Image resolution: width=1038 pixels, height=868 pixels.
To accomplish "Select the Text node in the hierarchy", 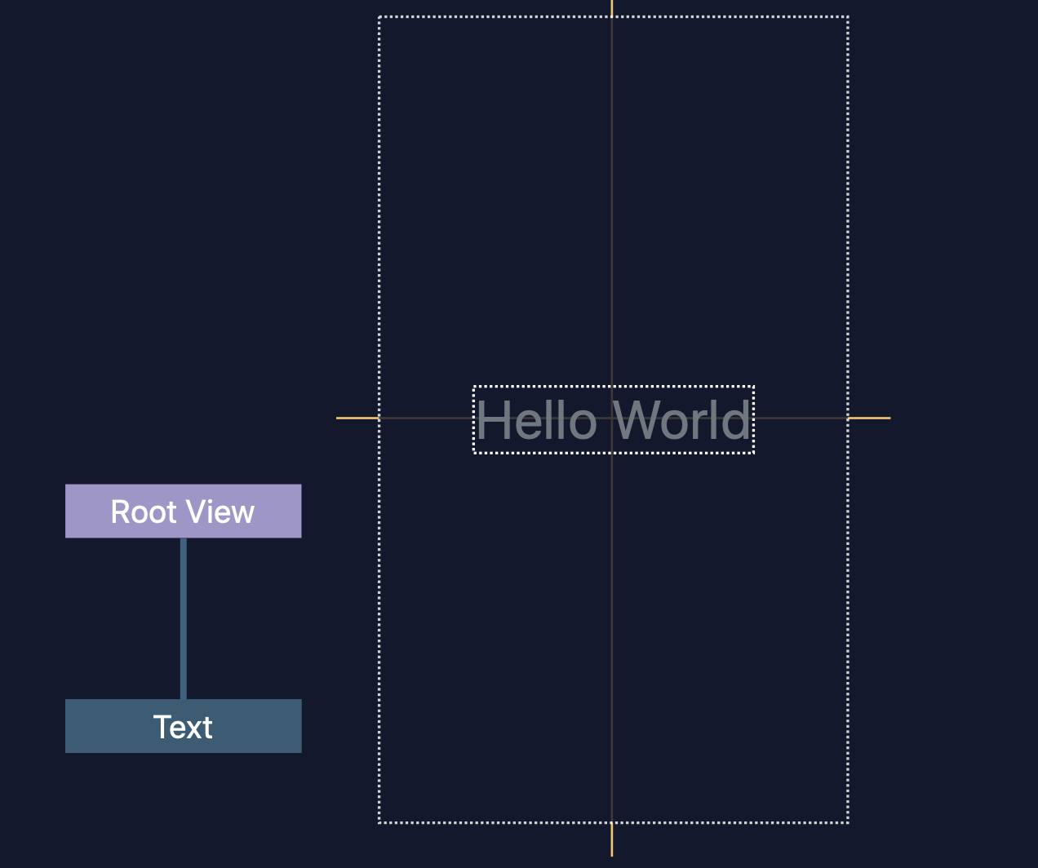I will [184, 726].
